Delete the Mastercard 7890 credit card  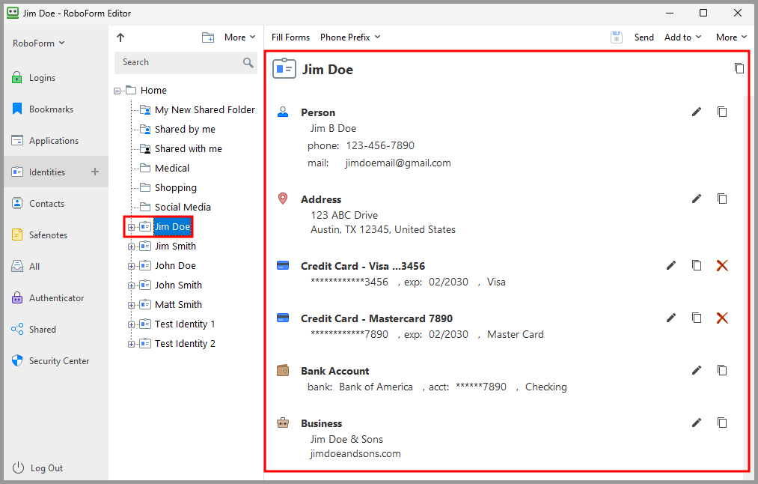722,318
